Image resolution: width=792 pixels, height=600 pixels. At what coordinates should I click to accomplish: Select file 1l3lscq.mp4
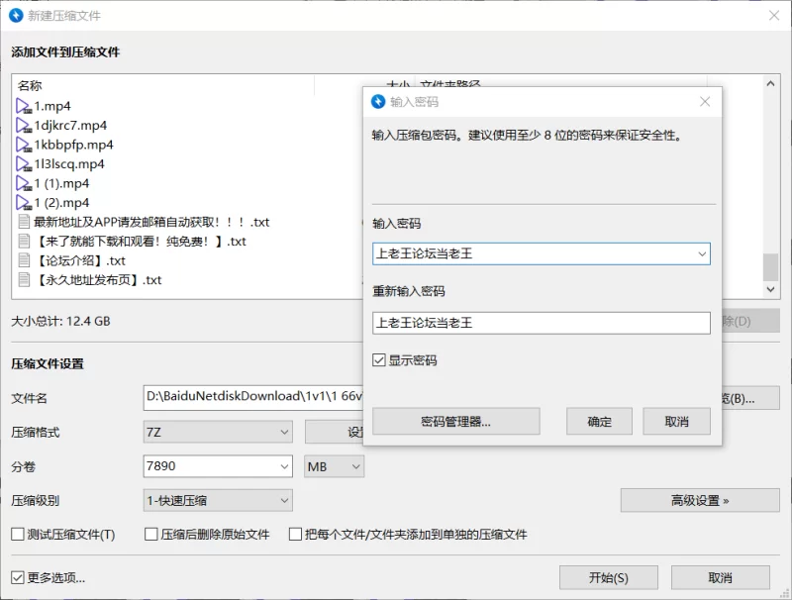69,164
